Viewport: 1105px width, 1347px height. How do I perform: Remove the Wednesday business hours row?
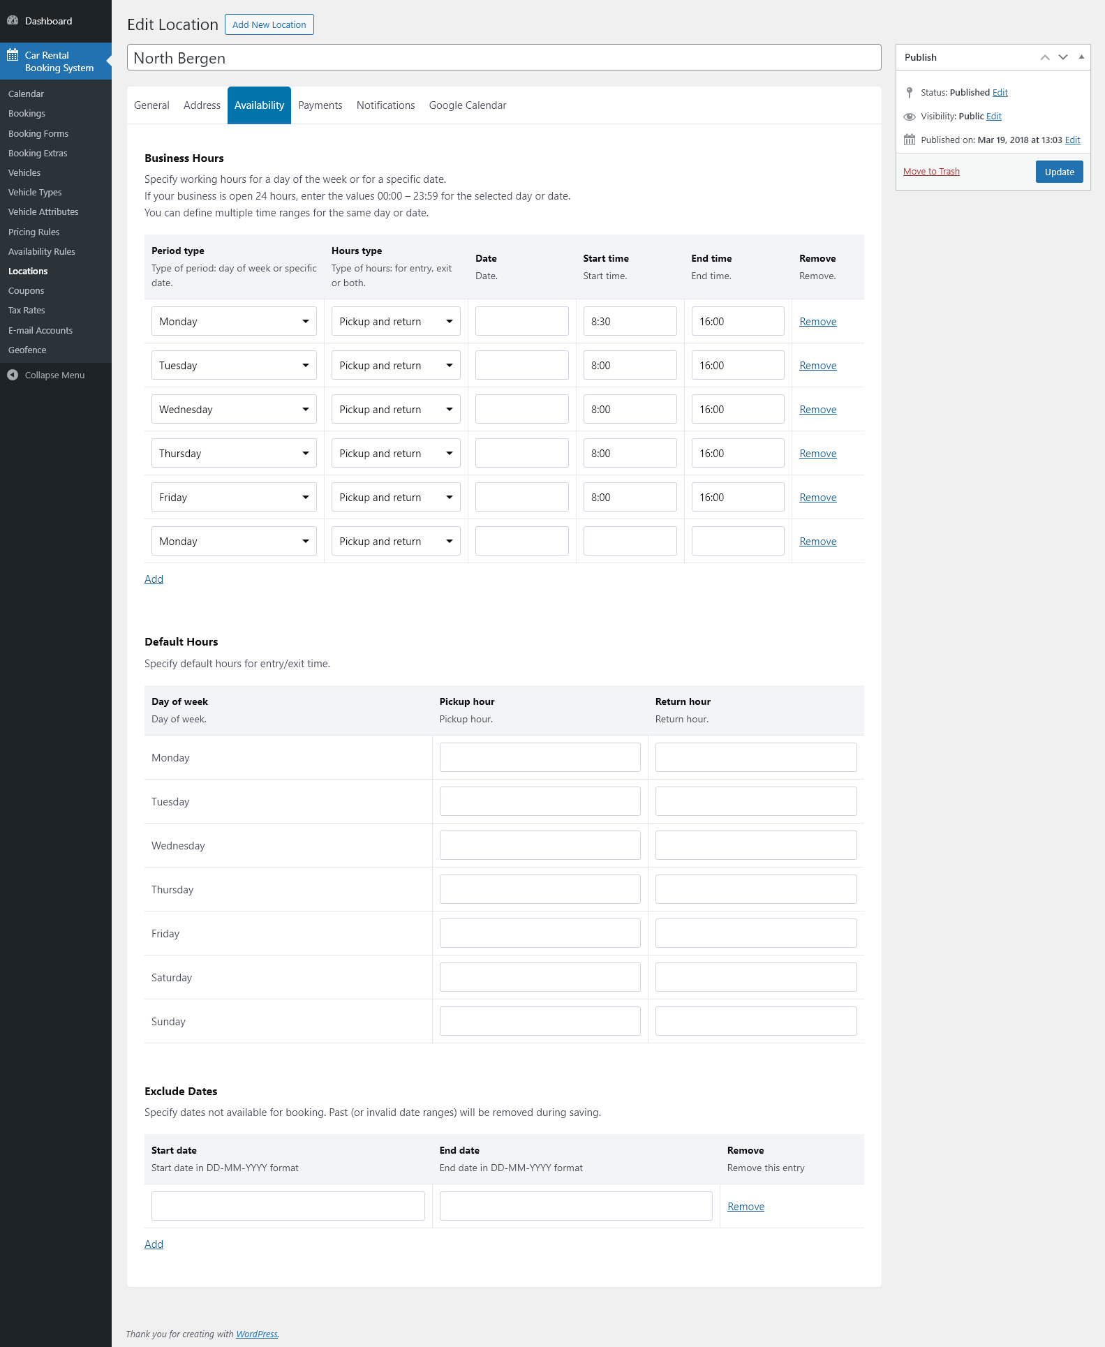pos(818,410)
